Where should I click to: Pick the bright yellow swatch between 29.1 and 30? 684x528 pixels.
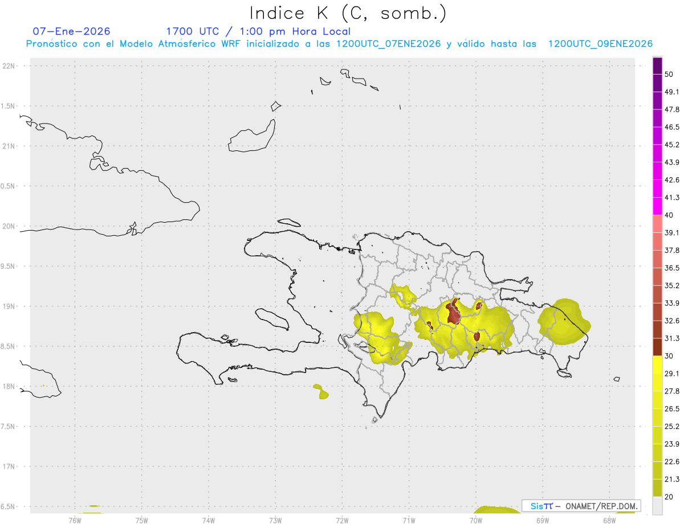pos(657,365)
